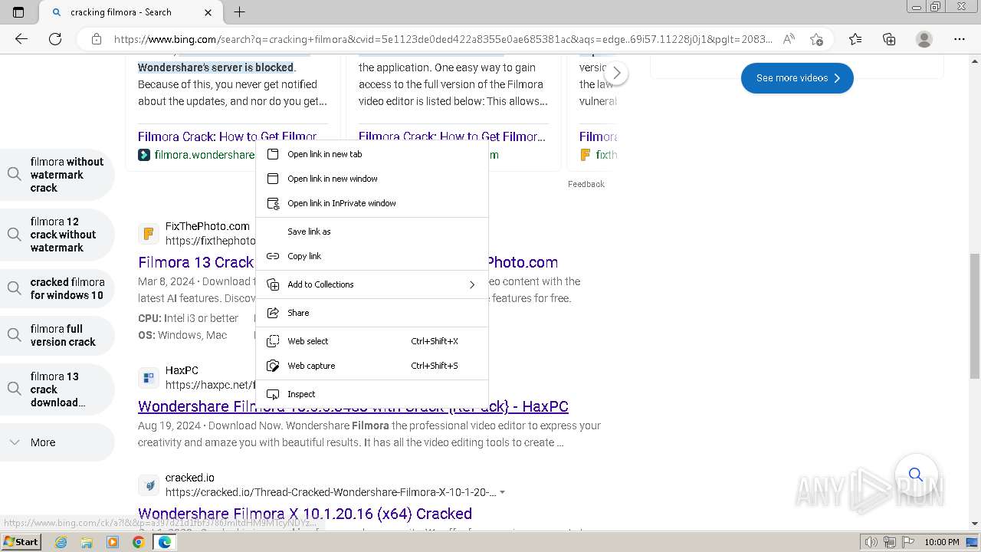Open Settings and more ellipsis menu
Image resolution: width=981 pixels, height=552 pixels.
pos(960,39)
